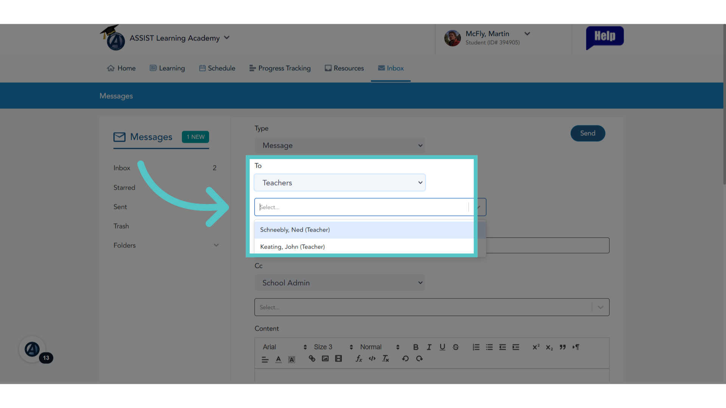Toggle italic formatting in editor

429,347
